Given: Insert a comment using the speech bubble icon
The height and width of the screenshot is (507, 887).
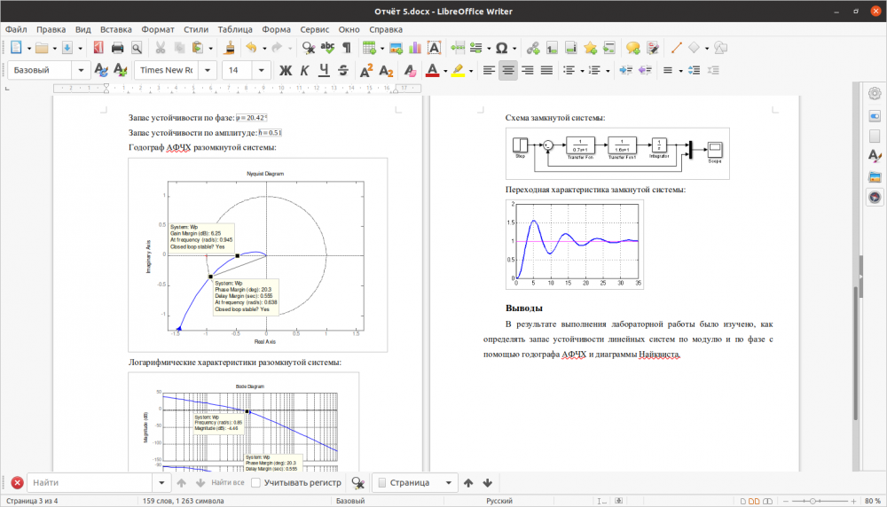Looking at the screenshot, I should 632,48.
